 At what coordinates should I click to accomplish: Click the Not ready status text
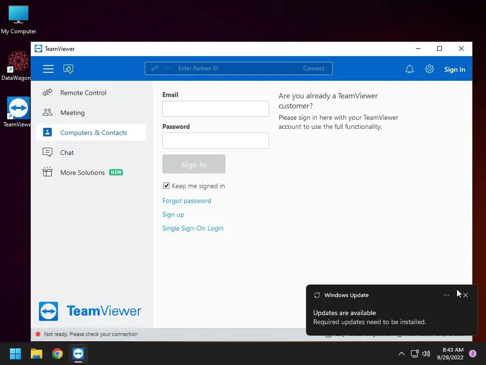pos(91,334)
